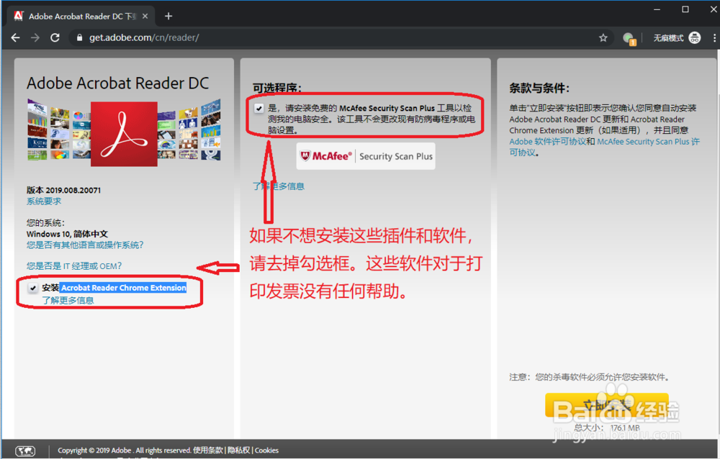Screen dimensions: 720x459
Task: Open Cookies link in the footer
Action: click(267, 450)
